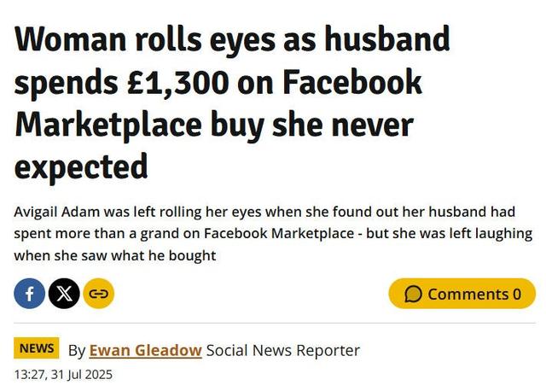Share the article on Facebook
The width and height of the screenshot is (546, 391).
click(30, 294)
